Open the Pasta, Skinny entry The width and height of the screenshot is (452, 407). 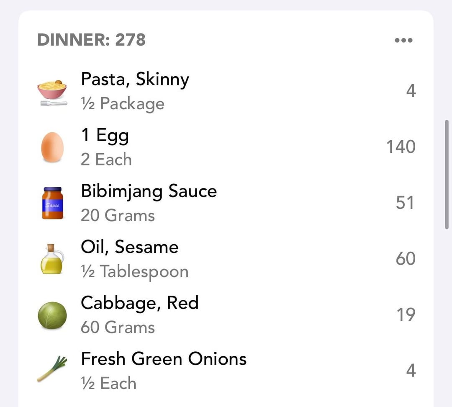(226, 91)
